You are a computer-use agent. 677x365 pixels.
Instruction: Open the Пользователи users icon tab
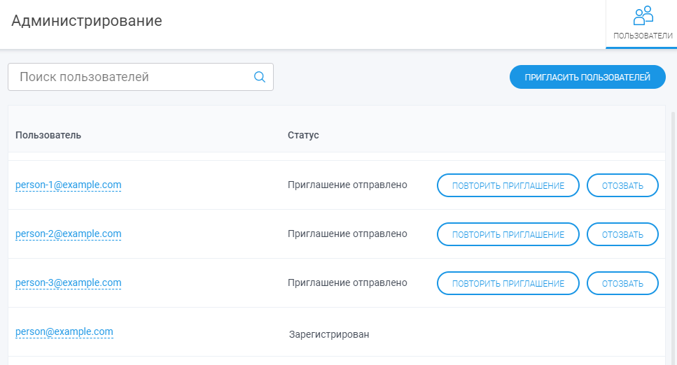pos(643,24)
